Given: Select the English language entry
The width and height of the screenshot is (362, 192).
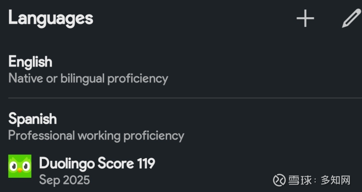Looking at the screenshot, I should [30, 62].
